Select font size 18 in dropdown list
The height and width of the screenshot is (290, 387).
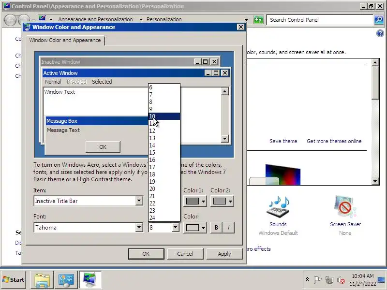pos(164,174)
